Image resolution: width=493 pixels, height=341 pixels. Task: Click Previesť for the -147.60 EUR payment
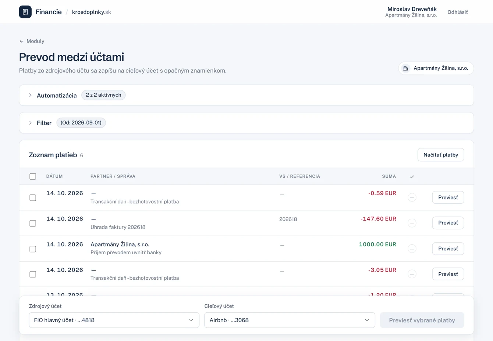(448, 223)
